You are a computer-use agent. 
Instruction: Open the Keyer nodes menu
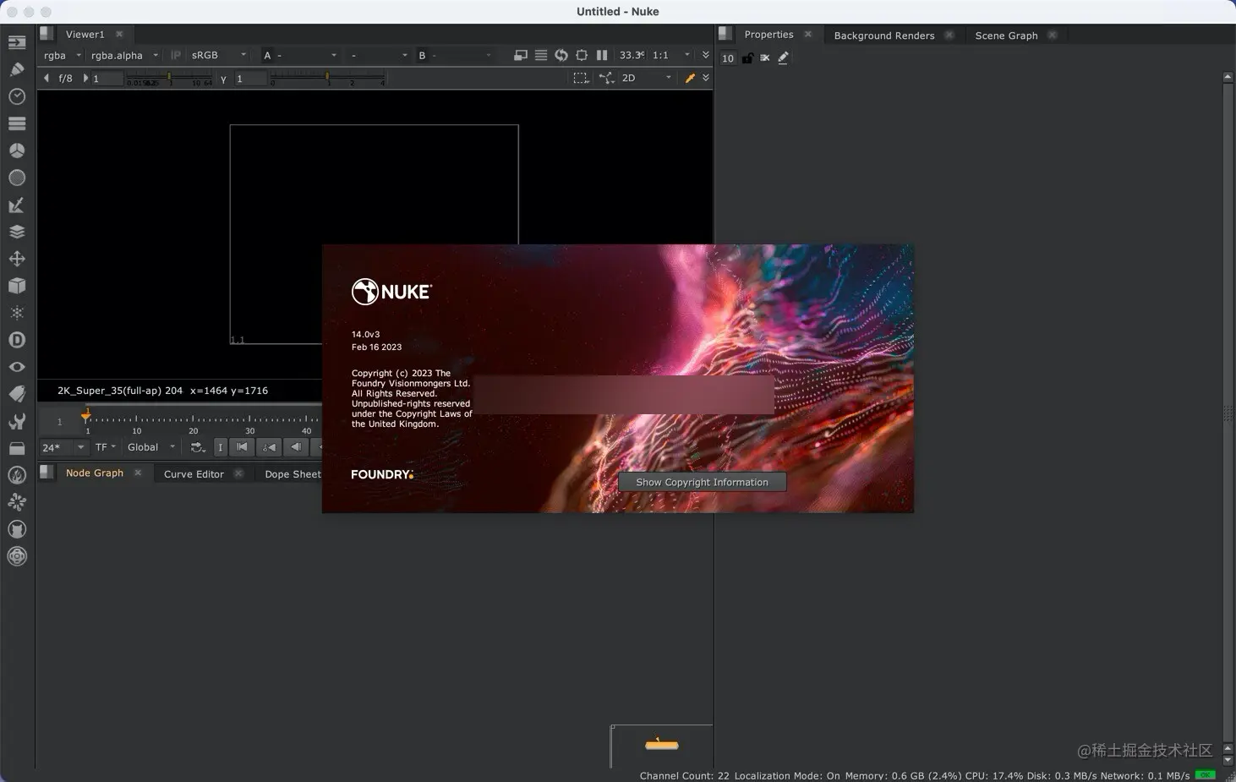(17, 205)
